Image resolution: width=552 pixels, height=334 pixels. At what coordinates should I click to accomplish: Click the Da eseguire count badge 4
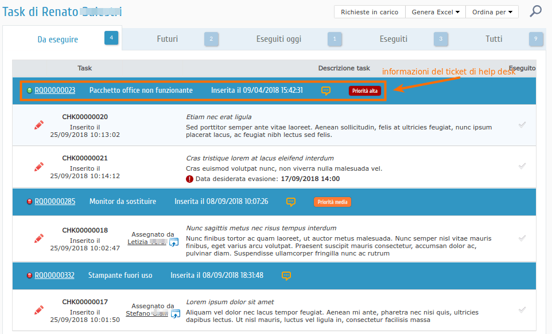click(111, 38)
